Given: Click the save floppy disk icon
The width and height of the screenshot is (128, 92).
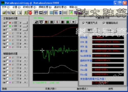Looking at the screenshot, I should click(x=13, y=13).
